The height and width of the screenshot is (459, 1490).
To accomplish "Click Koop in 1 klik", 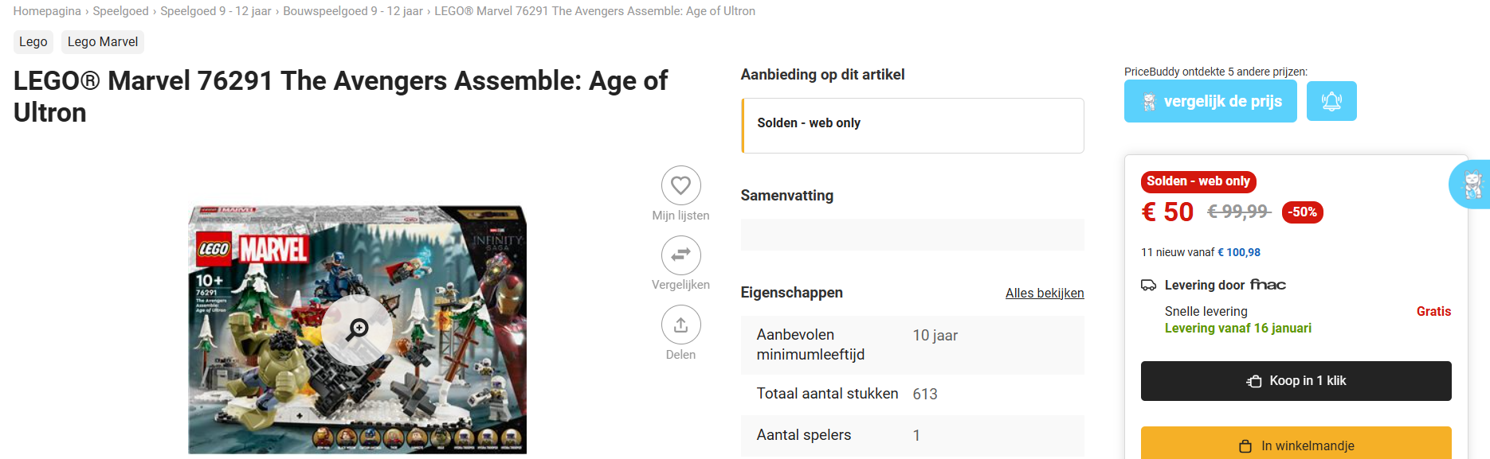I will click(x=1296, y=380).
